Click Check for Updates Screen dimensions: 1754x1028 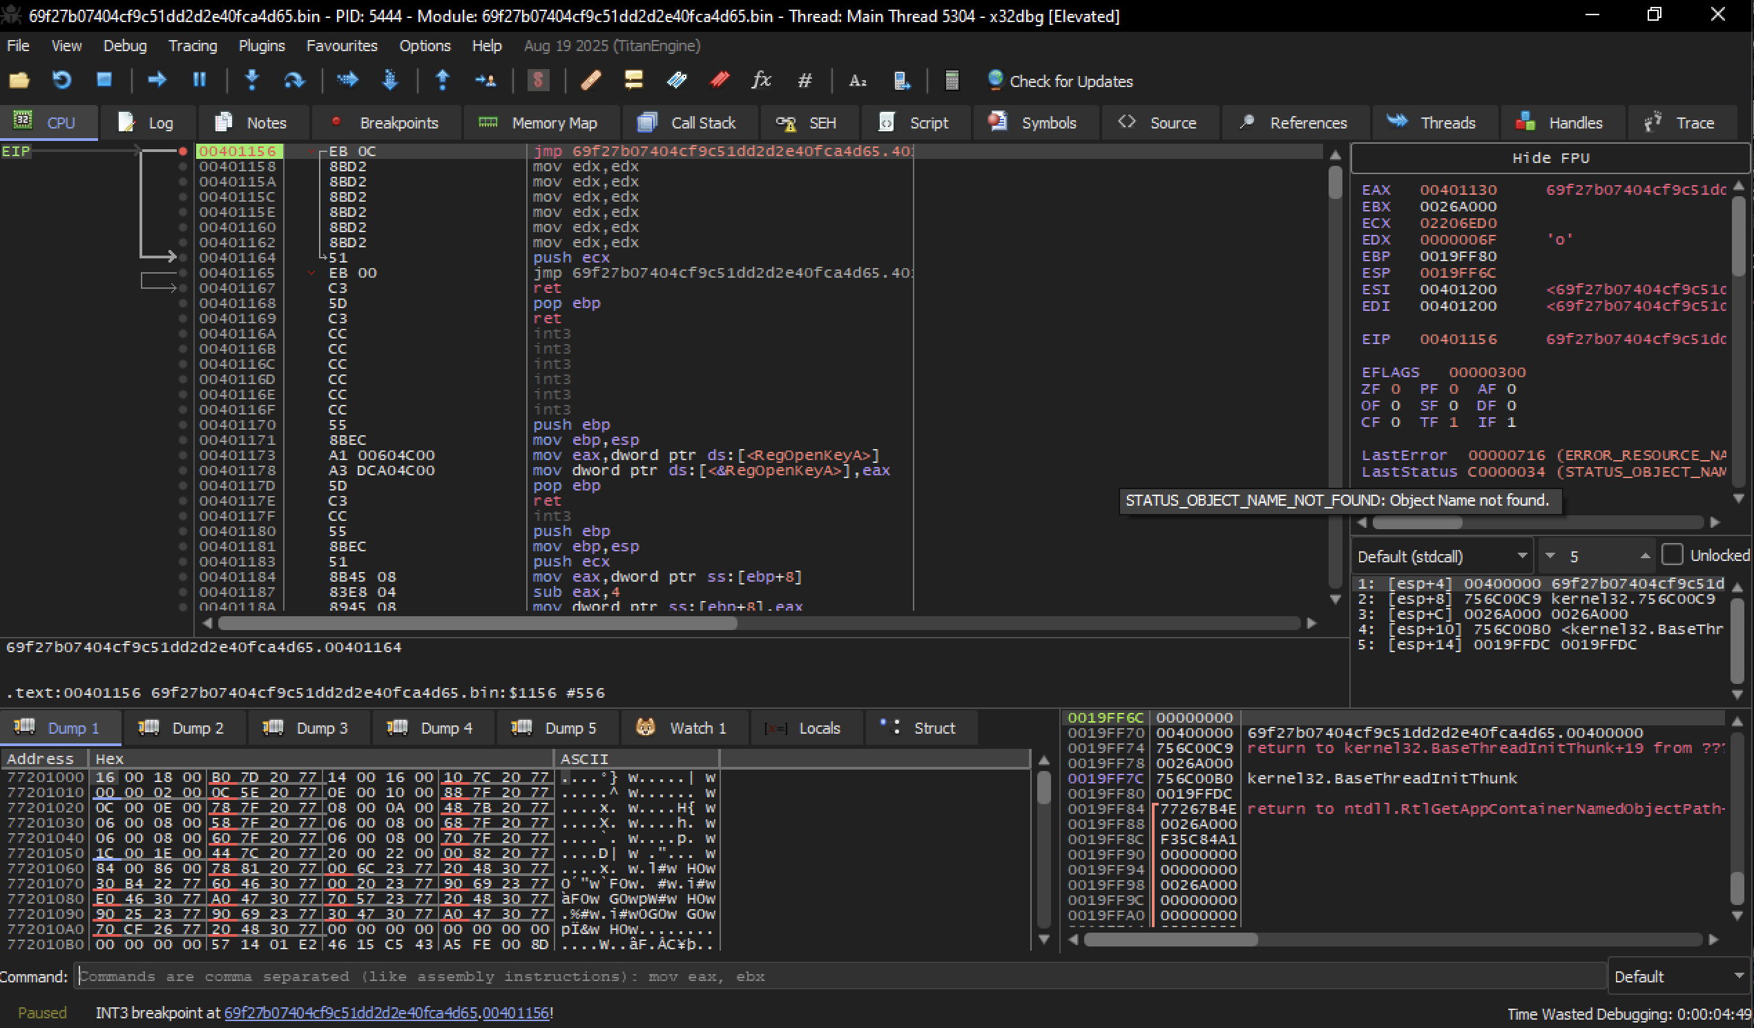click(x=1060, y=81)
